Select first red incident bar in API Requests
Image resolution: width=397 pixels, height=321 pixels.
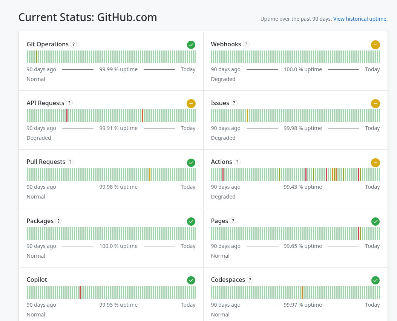67,116
